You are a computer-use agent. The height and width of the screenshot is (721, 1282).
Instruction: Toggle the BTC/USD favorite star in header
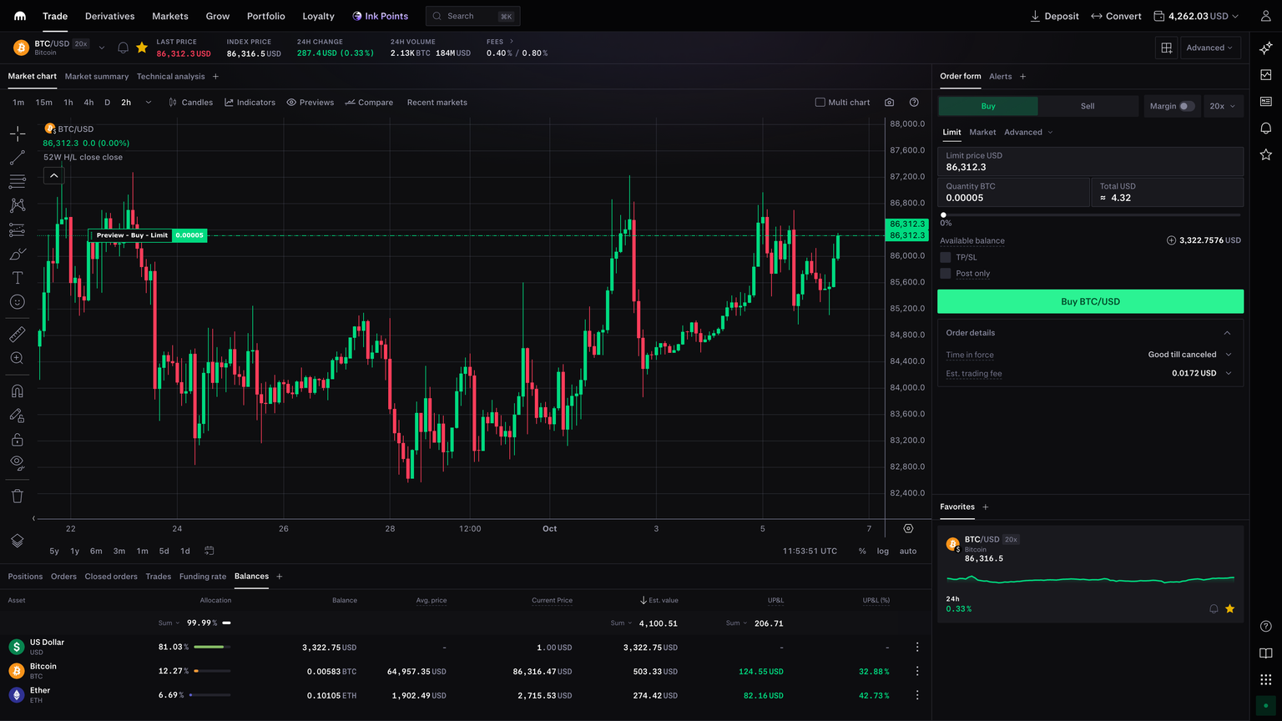[x=142, y=48]
